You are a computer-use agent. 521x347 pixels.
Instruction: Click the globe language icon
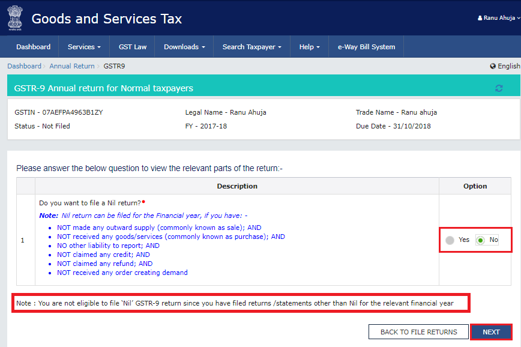pos(493,66)
